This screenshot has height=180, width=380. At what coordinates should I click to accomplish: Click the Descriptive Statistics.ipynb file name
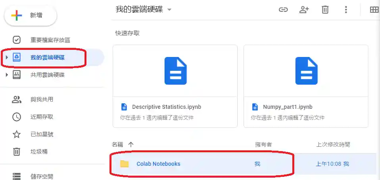(167, 107)
